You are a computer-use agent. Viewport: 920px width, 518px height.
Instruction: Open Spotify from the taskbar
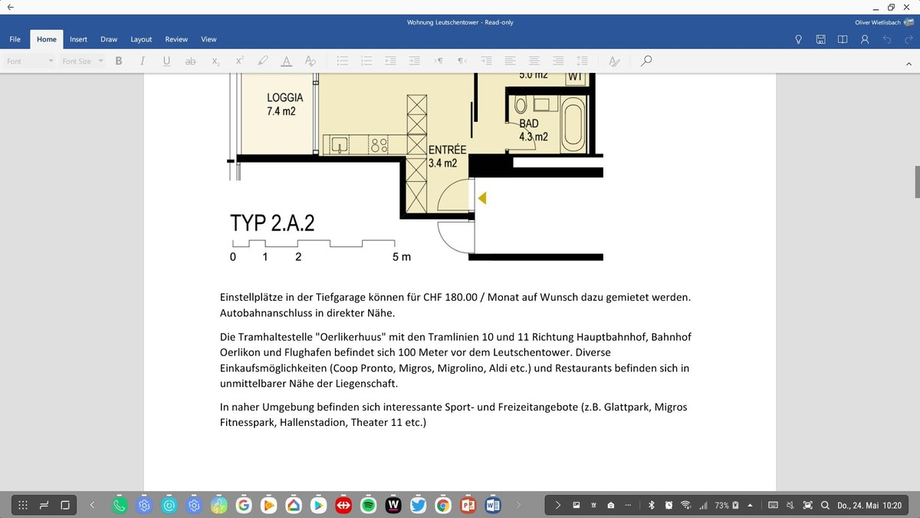pyautogui.click(x=367, y=505)
